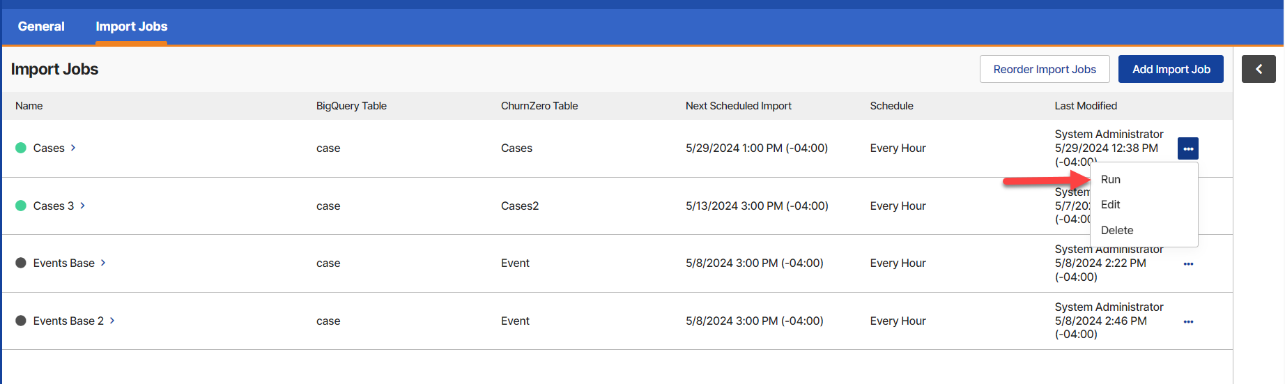Click the Reorder Import Jobs button
The image size is (1285, 384).
1045,69
